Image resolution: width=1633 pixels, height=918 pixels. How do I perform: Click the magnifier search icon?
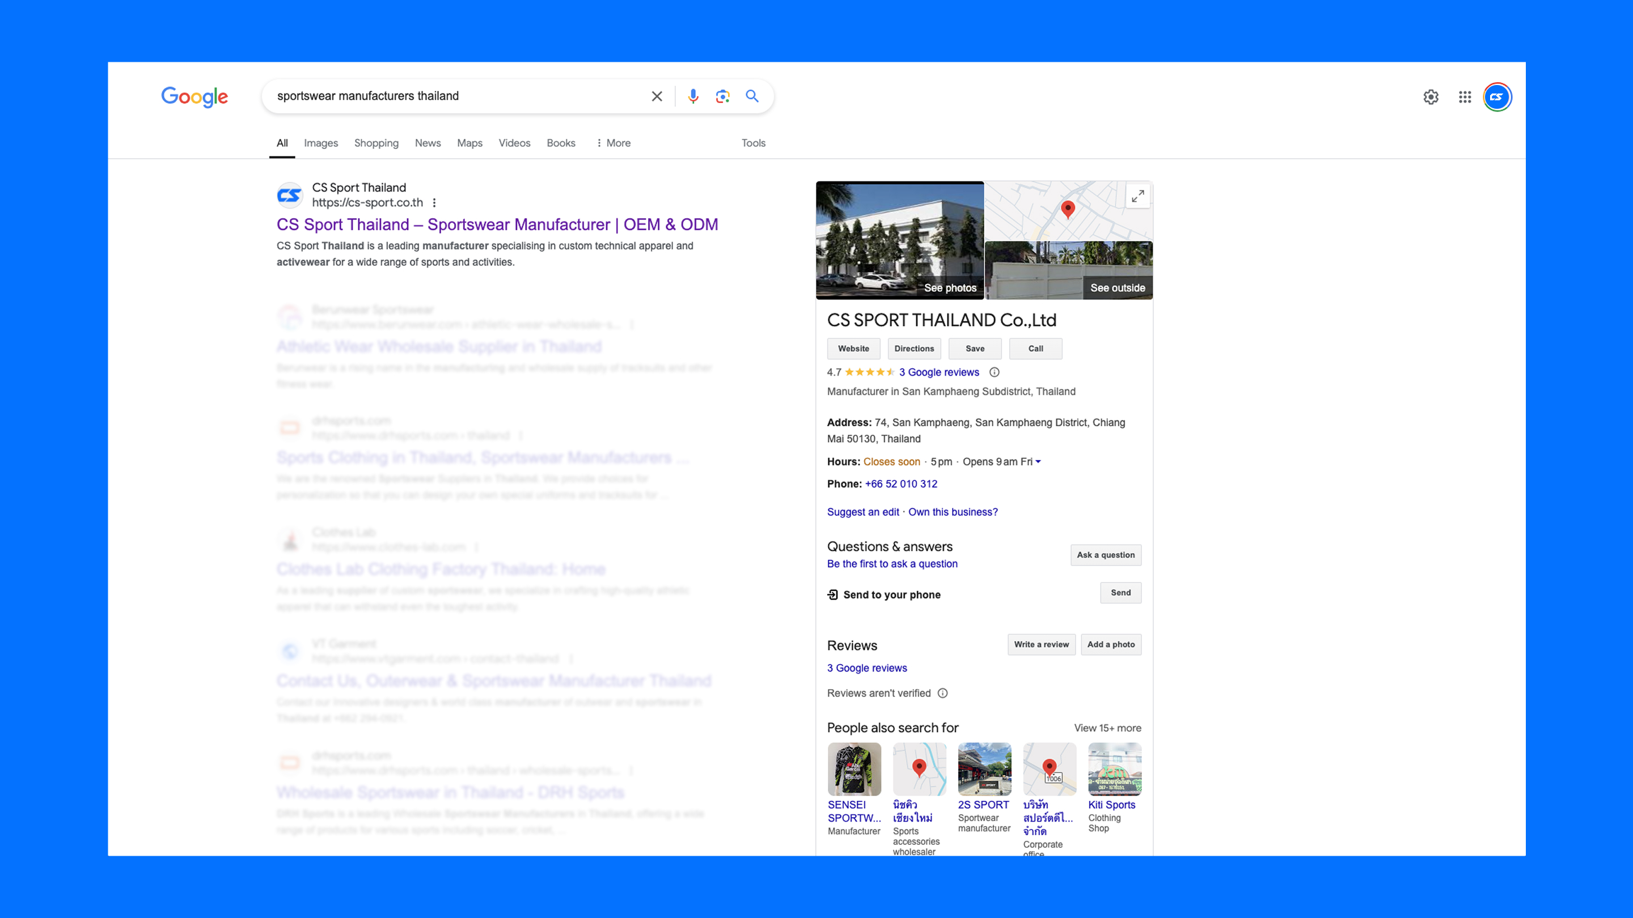coord(752,96)
